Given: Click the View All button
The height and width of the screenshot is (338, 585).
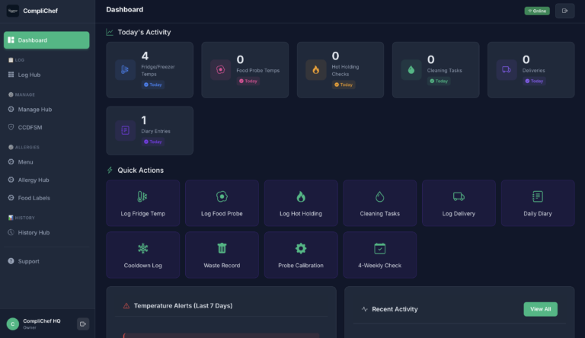Looking at the screenshot, I should 540,309.
